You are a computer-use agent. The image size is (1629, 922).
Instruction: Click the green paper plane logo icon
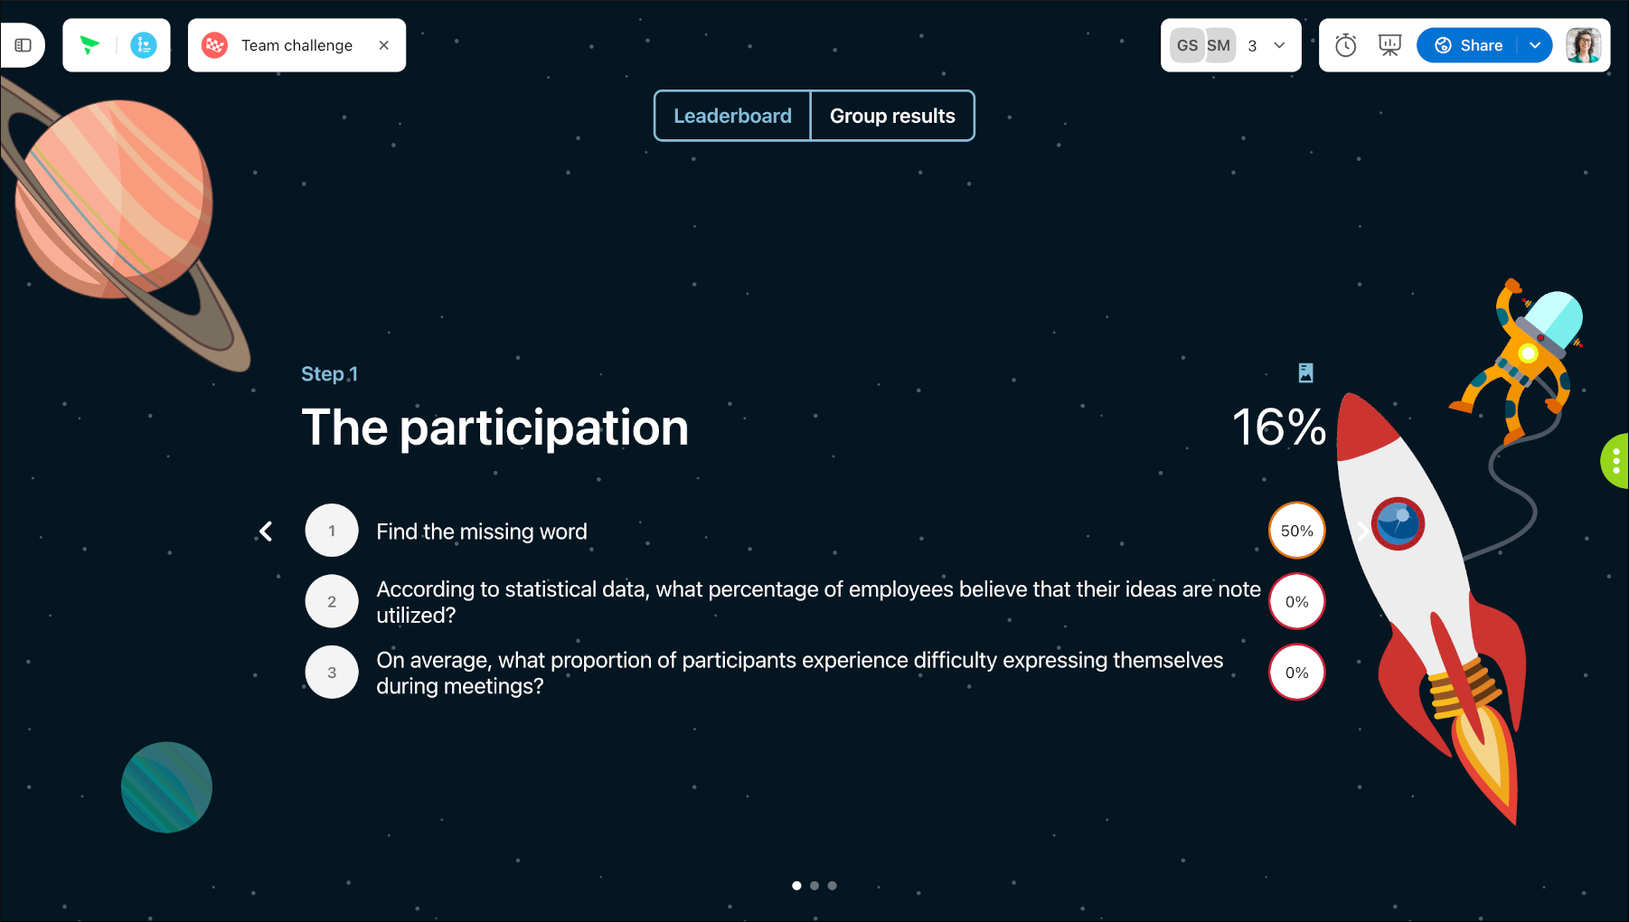[89, 45]
